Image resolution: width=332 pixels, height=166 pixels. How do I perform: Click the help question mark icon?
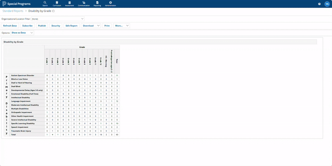click(x=319, y=4)
